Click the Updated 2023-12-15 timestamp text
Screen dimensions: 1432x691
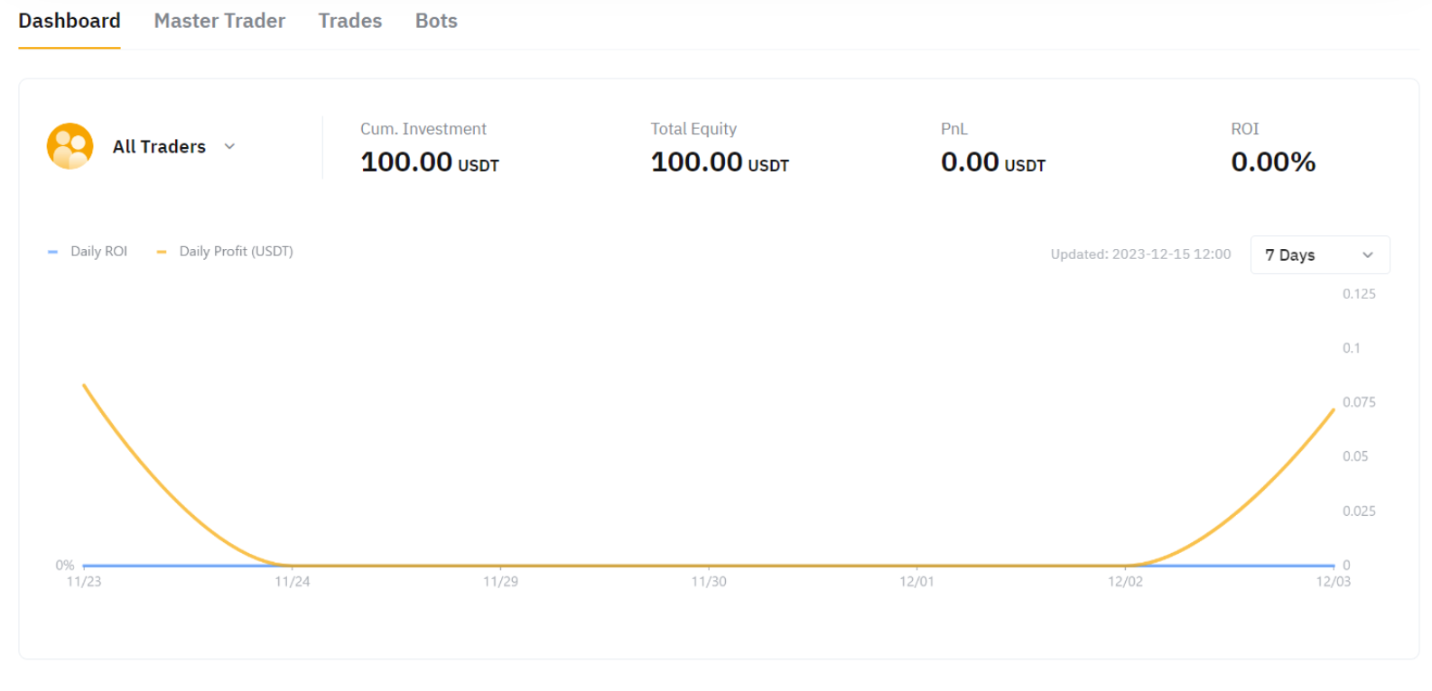click(x=1139, y=254)
